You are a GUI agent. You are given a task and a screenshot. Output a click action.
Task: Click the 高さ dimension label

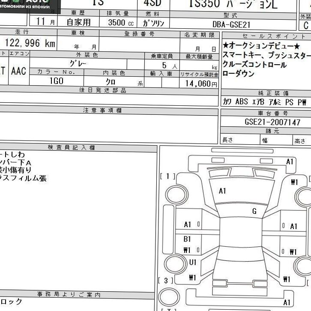tap(300, 141)
